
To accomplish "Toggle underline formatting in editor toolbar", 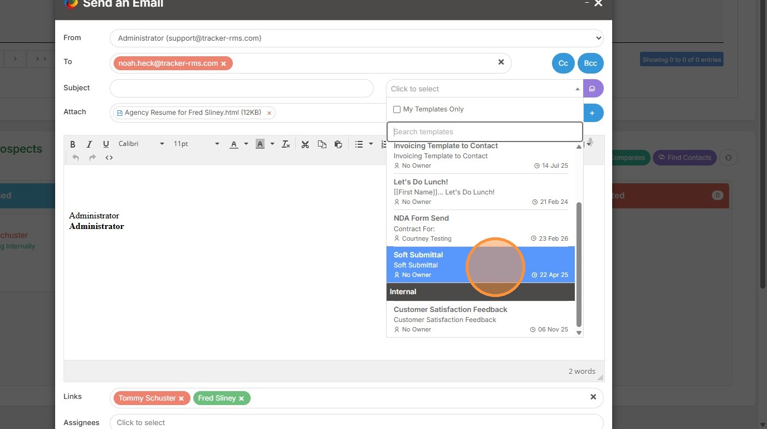I will [x=106, y=144].
